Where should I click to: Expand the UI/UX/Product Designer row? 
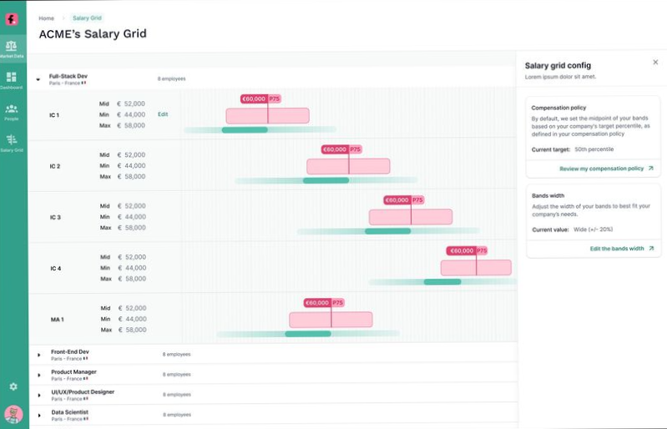39,395
